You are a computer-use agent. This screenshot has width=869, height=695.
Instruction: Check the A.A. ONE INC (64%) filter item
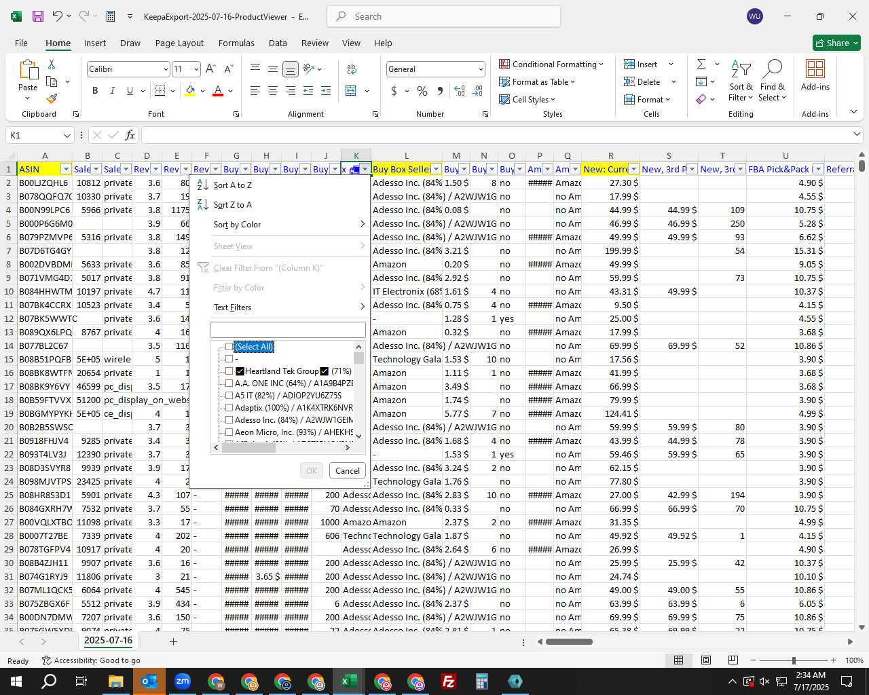point(229,383)
